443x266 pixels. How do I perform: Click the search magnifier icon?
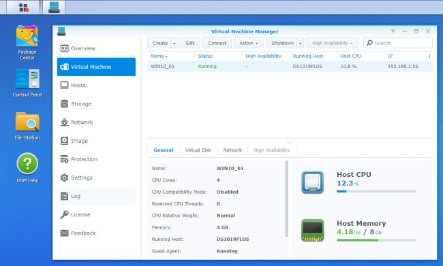(369, 43)
